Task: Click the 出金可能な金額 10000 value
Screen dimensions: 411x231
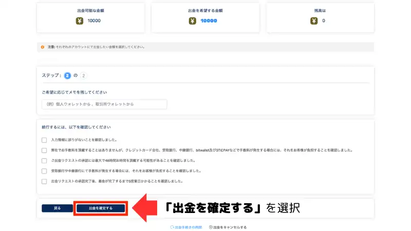Action: point(94,21)
